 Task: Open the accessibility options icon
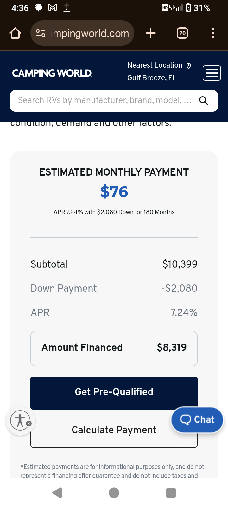20,420
